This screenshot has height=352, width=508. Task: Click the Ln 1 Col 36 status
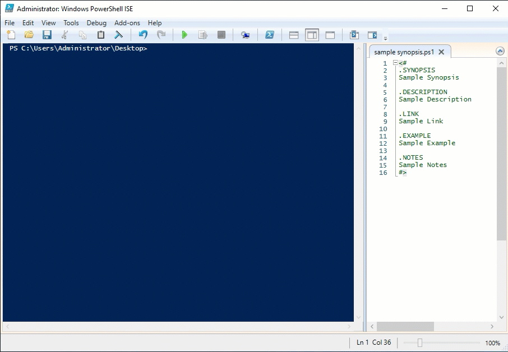[x=373, y=342]
